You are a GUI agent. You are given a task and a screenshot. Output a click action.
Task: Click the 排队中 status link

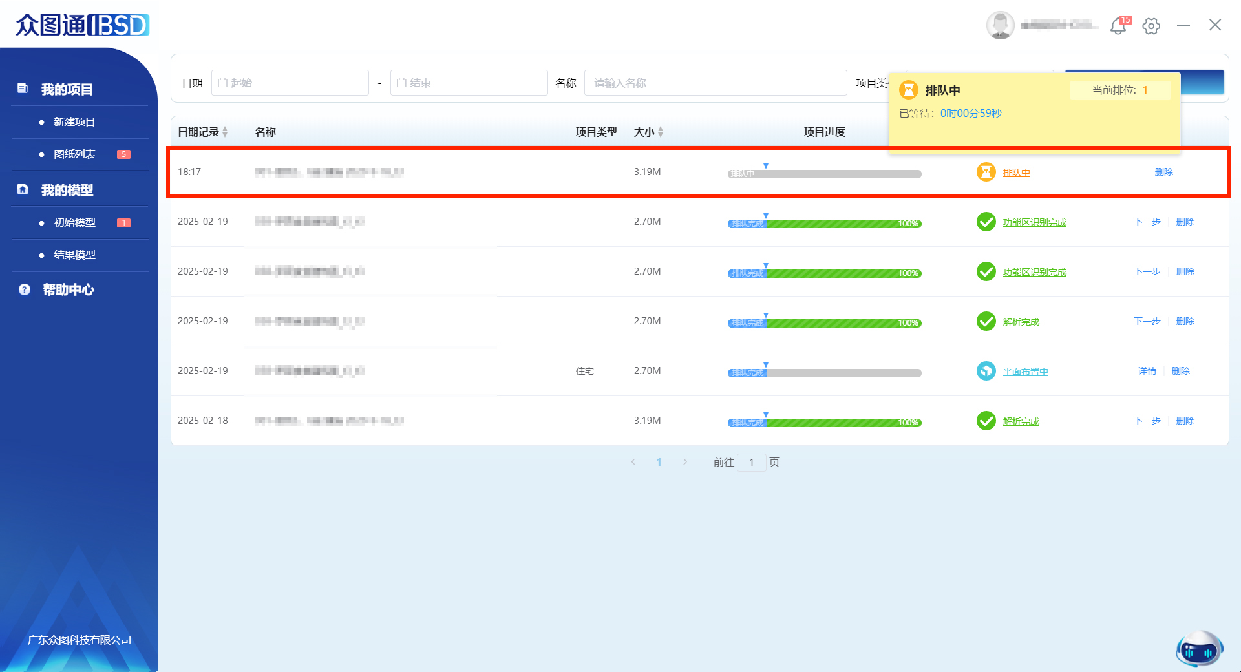(x=1016, y=173)
